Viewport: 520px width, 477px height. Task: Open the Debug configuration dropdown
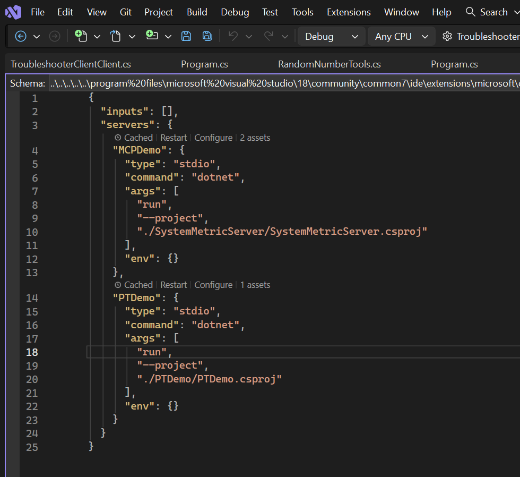tap(331, 36)
